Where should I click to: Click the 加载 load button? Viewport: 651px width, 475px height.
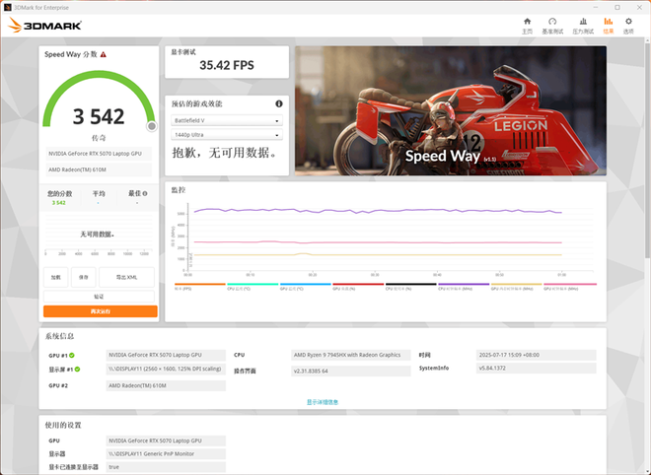(x=55, y=277)
